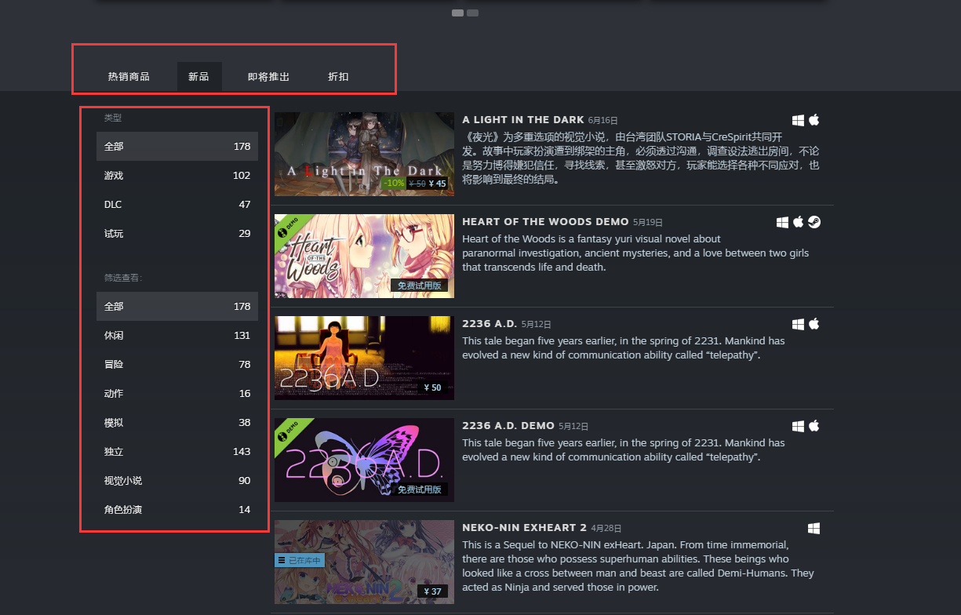Viewport: 961px width, 615px height.
Task: Click Windows icon for Heart of the Woods Demo
Action: (x=782, y=222)
